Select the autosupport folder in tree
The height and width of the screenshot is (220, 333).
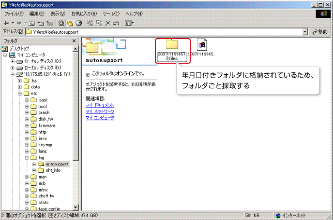point(57,164)
